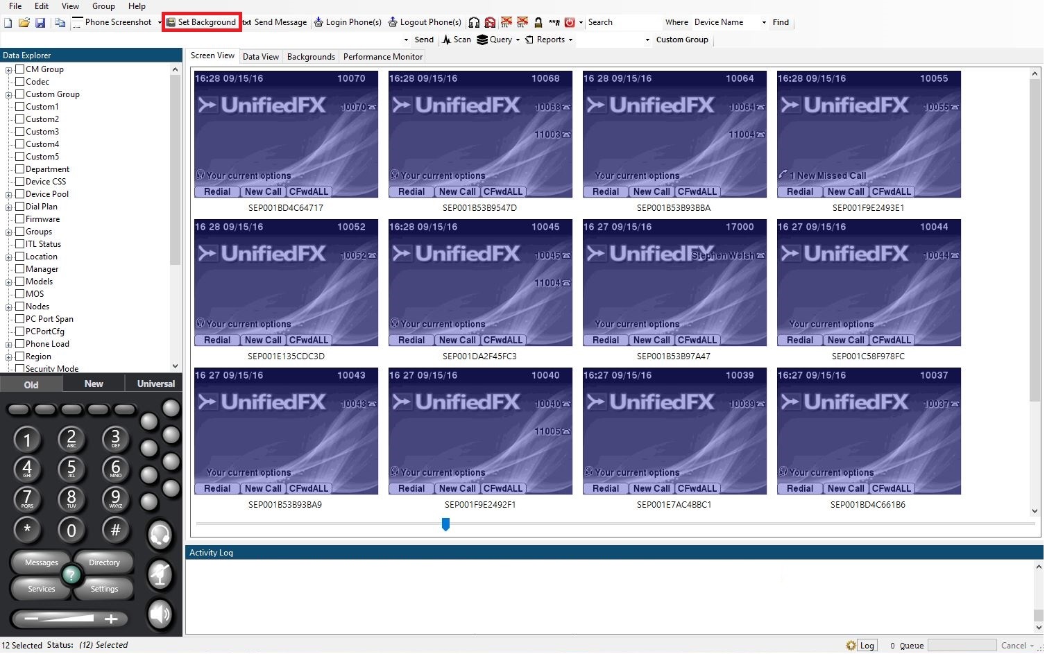Click the Search input field
Screen dimensions: 1047x654
click(x=622, y=22)
